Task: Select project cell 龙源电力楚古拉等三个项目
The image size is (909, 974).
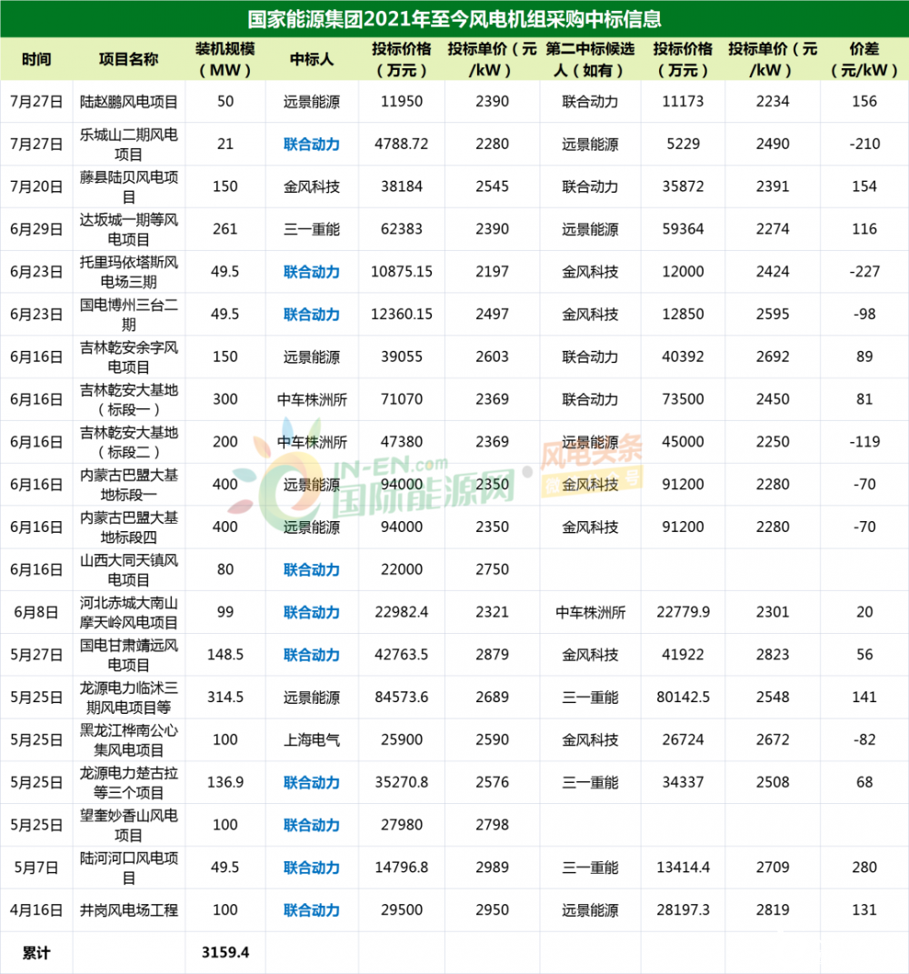Action: 128,783
